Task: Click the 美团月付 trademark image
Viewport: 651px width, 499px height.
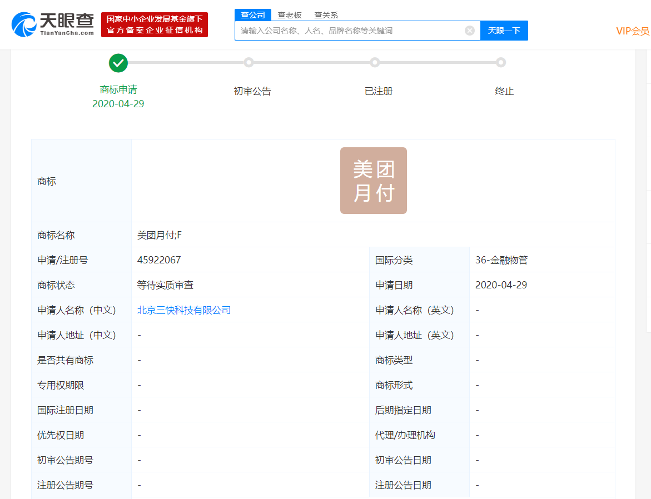Action: [374, 181]
